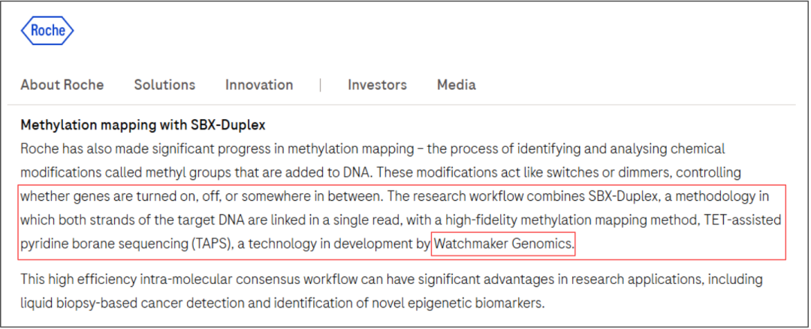Click the divider between Innovation and Investors
This screenshot has height=329, width=811.
pyautogui.click(x=321, y=85)
